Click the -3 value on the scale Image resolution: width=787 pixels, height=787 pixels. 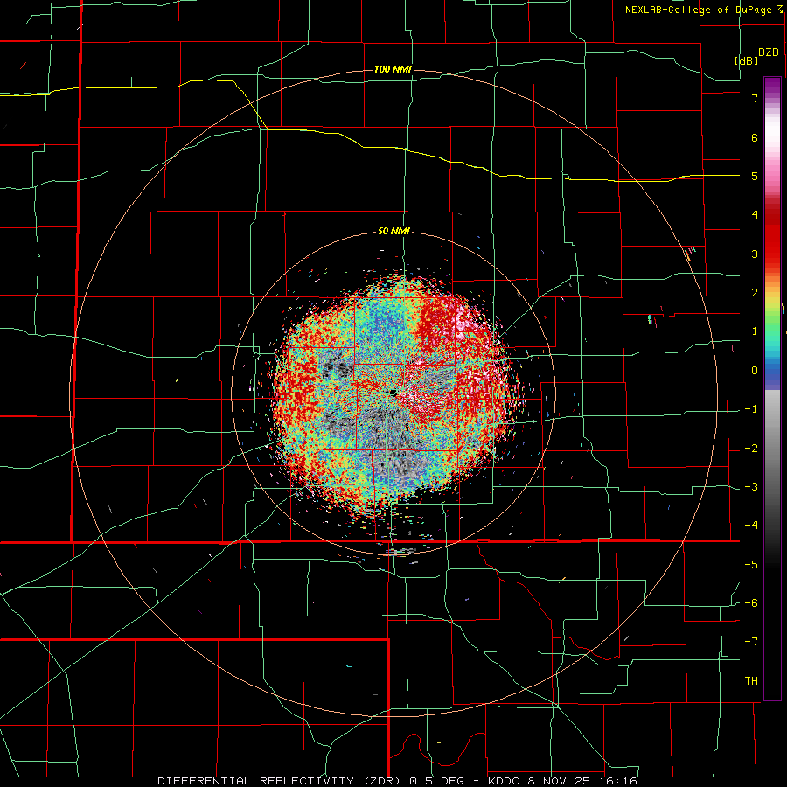[751, 487]
